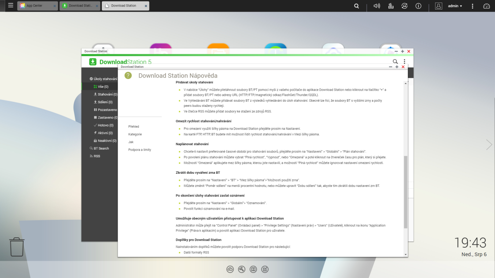This screenshot has width=495, height=278.
Task: Click the cloud icon in the bottom dock
Action: [x=230, y=269]
